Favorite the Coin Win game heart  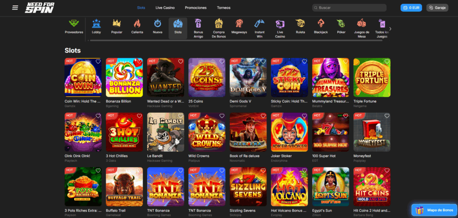(98, 62)
